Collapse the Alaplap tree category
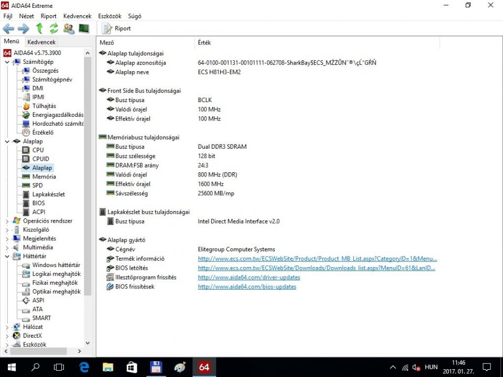Screen dimensions: 503x377 pos(7,141)
